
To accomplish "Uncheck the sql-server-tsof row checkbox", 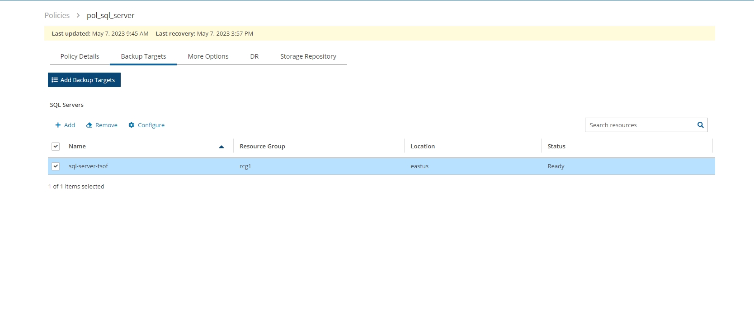I will [x=56, y=166].
